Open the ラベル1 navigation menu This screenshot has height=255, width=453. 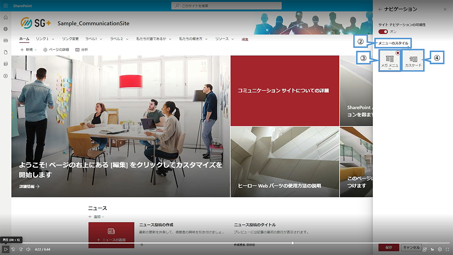coord(91,38)
